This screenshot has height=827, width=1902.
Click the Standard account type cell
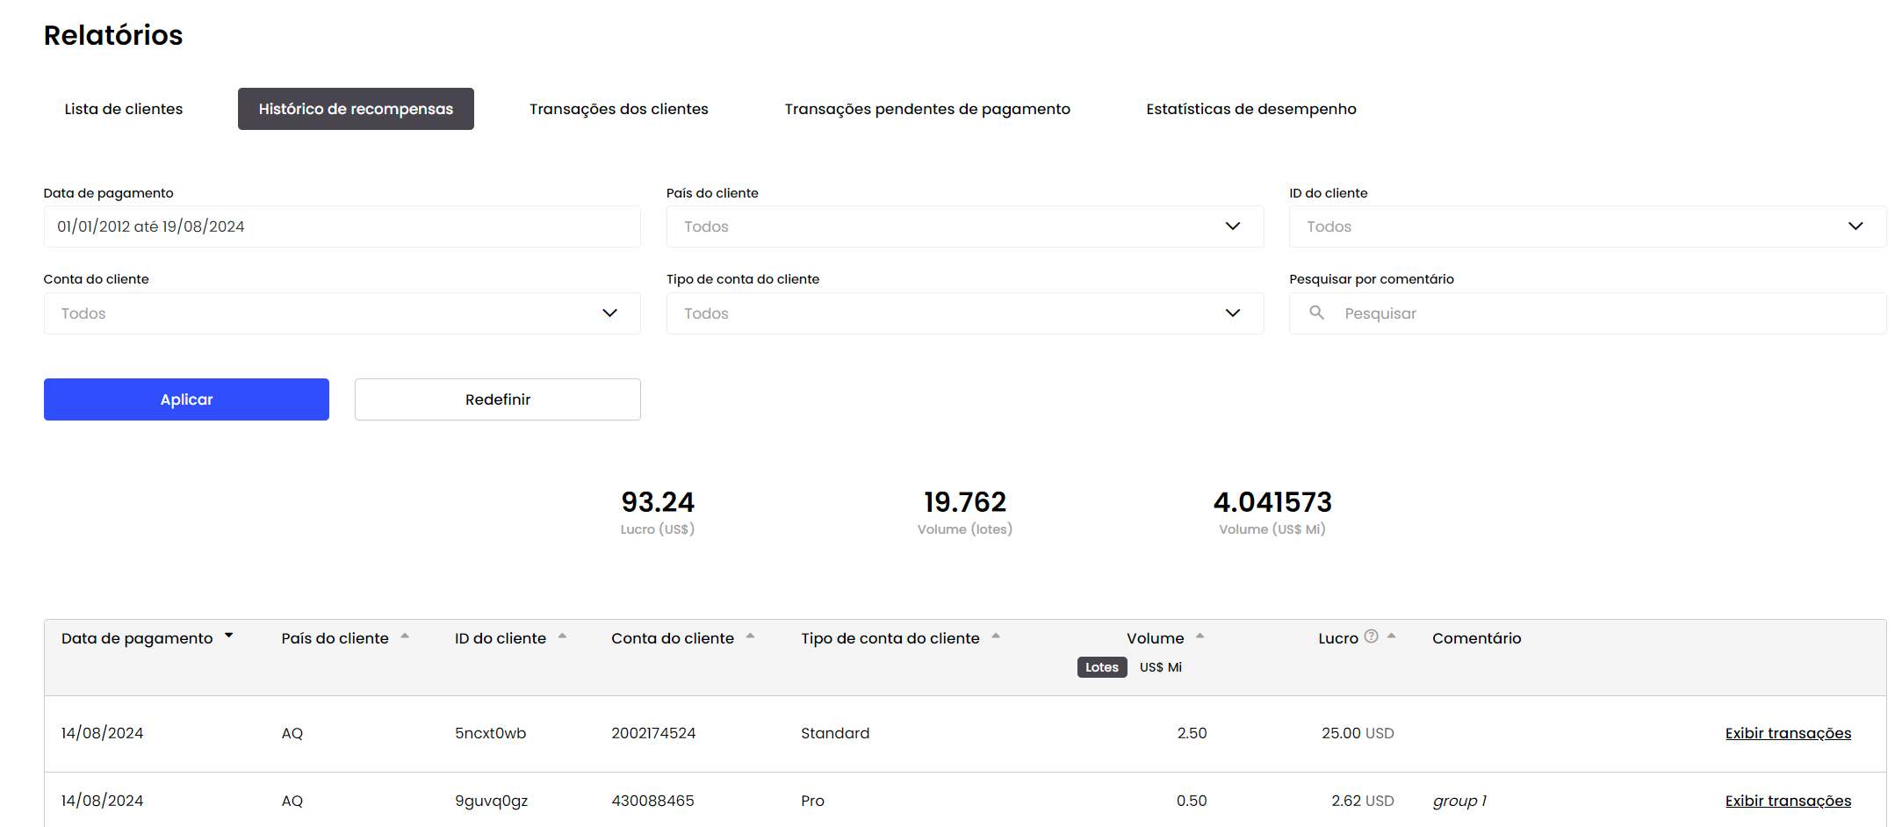835,733
